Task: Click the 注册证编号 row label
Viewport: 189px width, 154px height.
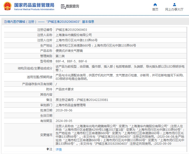Action: tap(45, 30)
